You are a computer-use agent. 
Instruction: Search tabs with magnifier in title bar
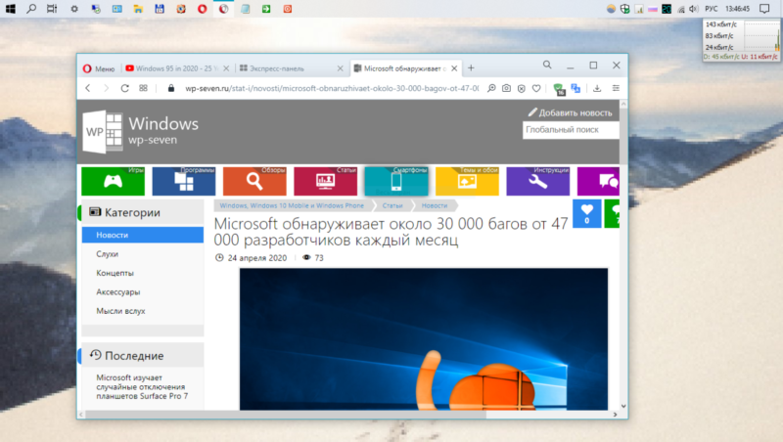(547, 65)
